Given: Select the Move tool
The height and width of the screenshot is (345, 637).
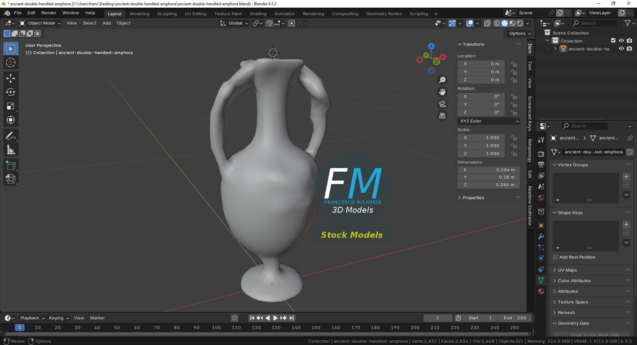Looking at the screenshot, I should pyautogui.click(x=11, y=78).
